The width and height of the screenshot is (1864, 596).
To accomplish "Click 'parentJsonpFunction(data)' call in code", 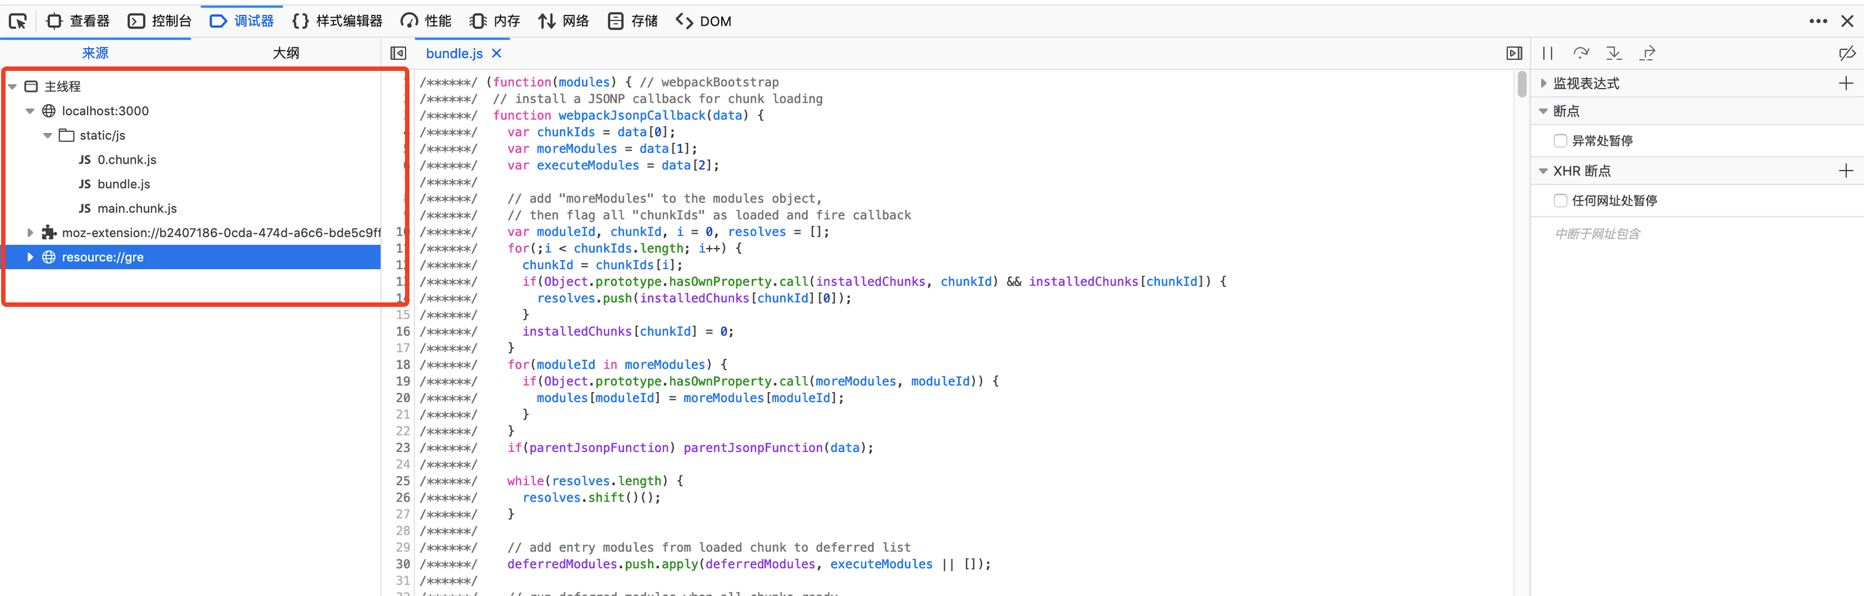I will [x=774, y=448].
